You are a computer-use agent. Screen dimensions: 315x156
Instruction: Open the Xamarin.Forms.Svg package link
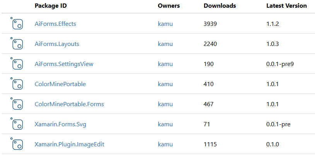[60, 124]
